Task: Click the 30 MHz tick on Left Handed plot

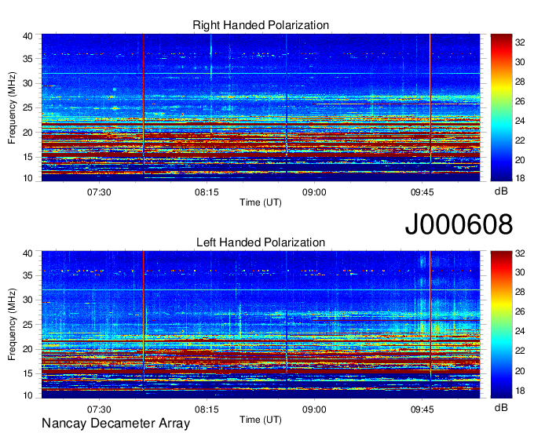Action: [x=27, y=300]
